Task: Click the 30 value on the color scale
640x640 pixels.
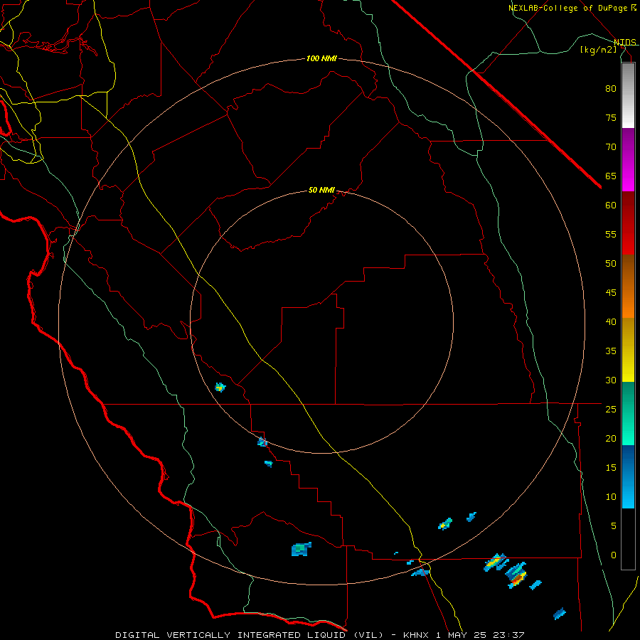Action: (611, 380)
